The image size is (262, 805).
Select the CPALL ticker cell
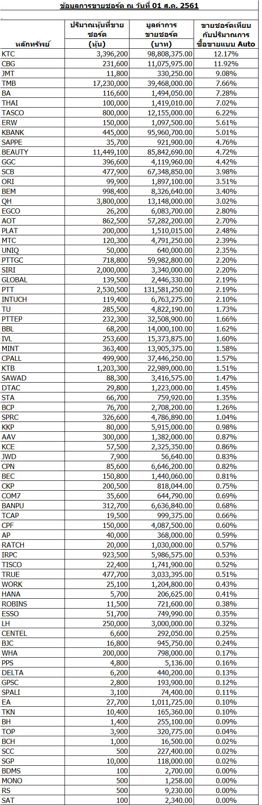pos(12,358)
